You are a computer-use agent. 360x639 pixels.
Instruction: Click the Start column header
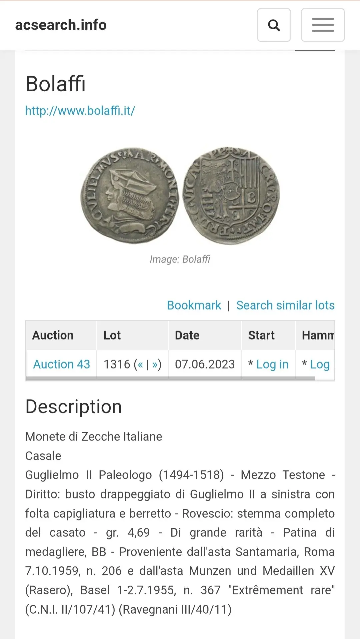(x=261, y=335)
